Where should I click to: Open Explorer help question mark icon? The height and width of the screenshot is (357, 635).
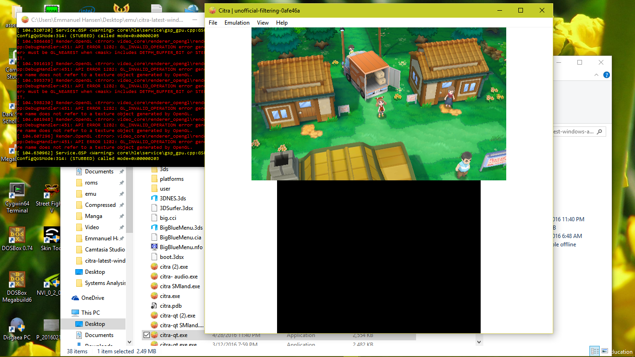[x=607, y=75]
